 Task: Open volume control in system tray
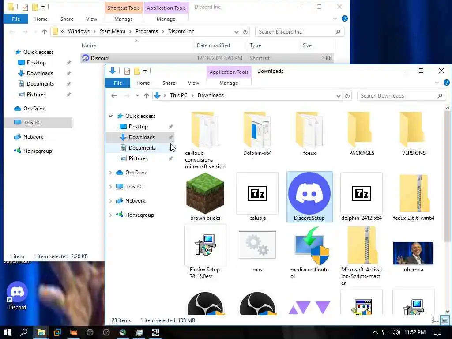click(396, 332)
